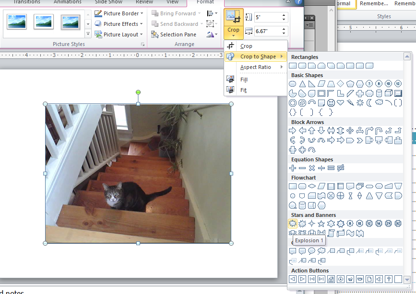Select the Right Arrow block arrow
Image resolution: width=416 pixels, height=294 pixels.
[292, 131]
